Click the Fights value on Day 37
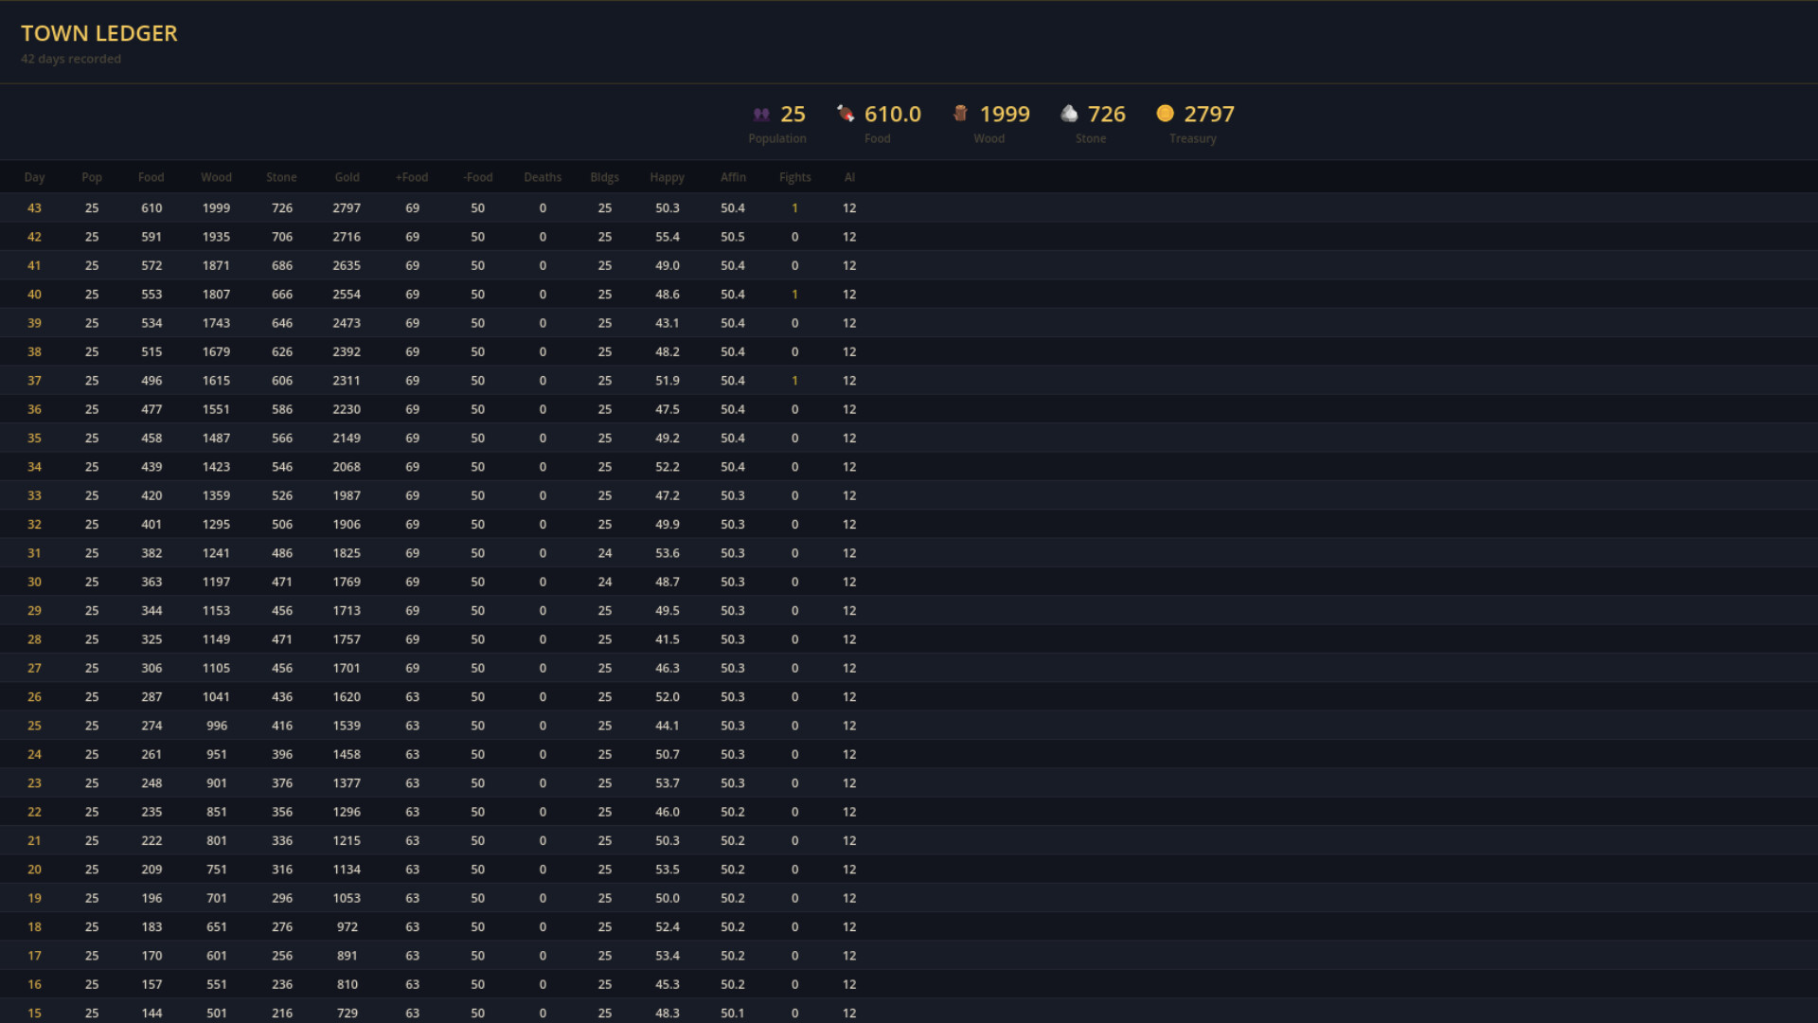The image size is (1818, 1023). click(x=794, y=381)
